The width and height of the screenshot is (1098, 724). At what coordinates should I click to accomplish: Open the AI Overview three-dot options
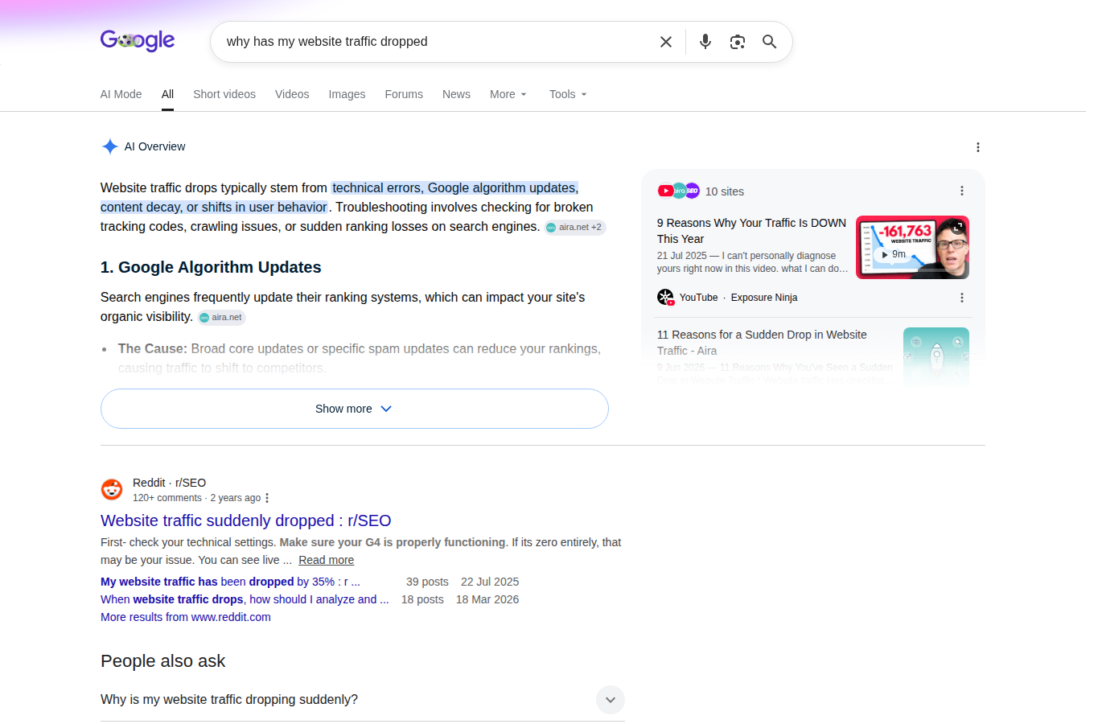click(978, 147)
